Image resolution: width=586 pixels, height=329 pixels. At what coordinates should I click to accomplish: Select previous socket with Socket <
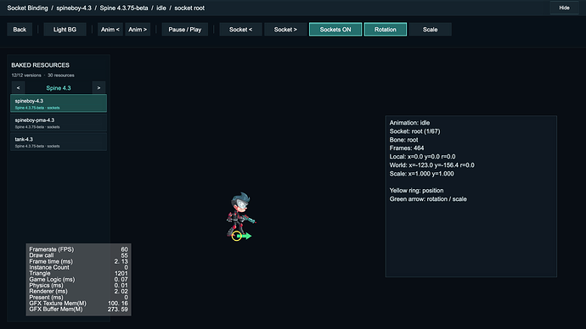point(240,30)
